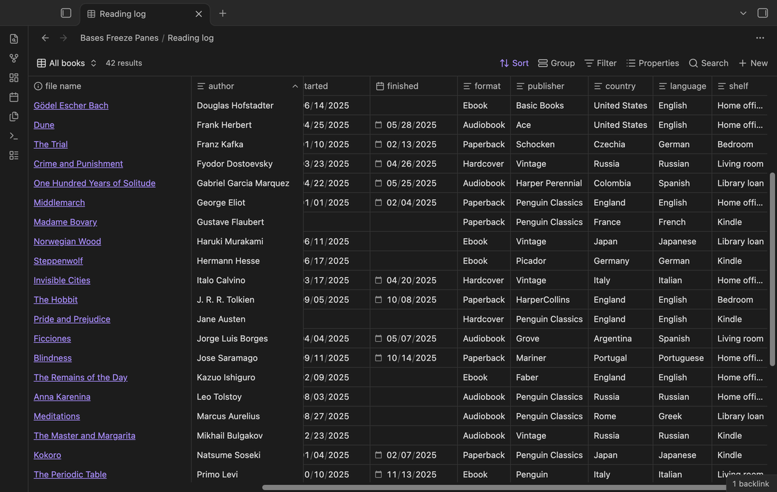Open Crime and Punishment note link
Image resolution: width=777 pixels, height=492 pixels.
coord(78,164)
